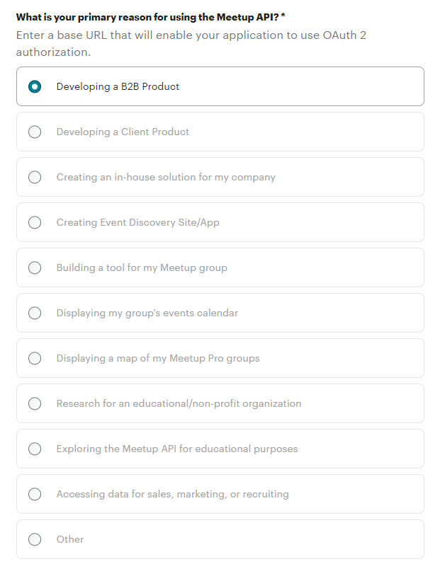Click 'Displaying a map of my Meetup Pro groups' text
Screen dimensions: 445x571
click(158, 358)
